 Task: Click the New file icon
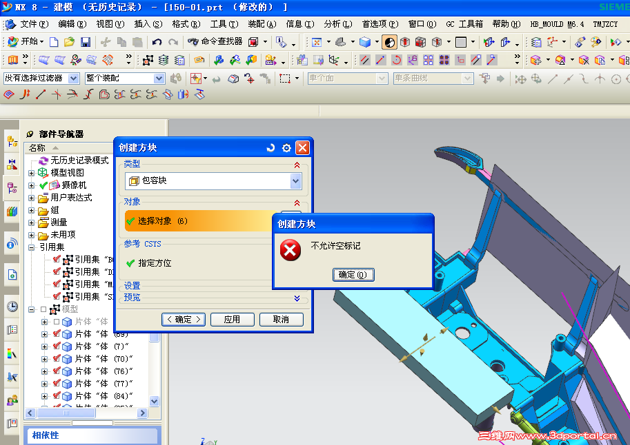pos(54,42)
